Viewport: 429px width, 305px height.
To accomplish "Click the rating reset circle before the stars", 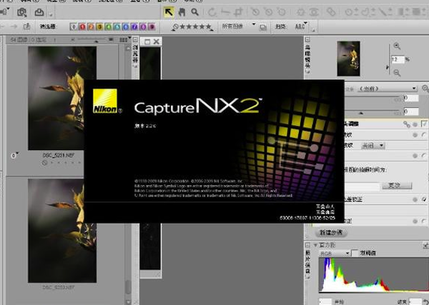I will click(175, 26).
